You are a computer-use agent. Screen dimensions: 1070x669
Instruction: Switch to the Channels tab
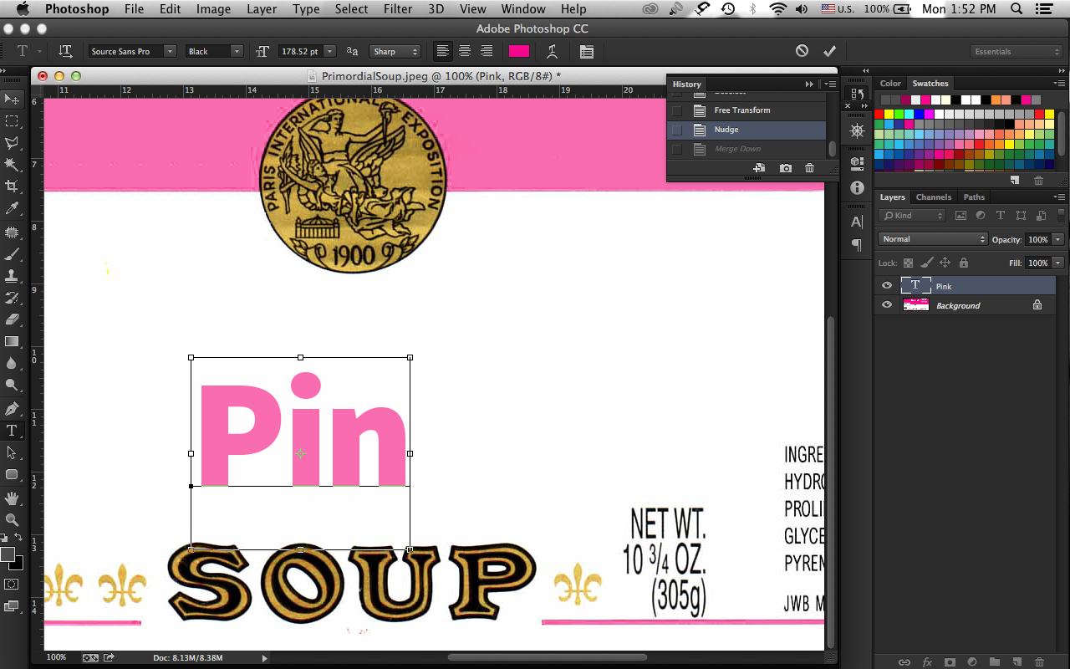(934, 197)
